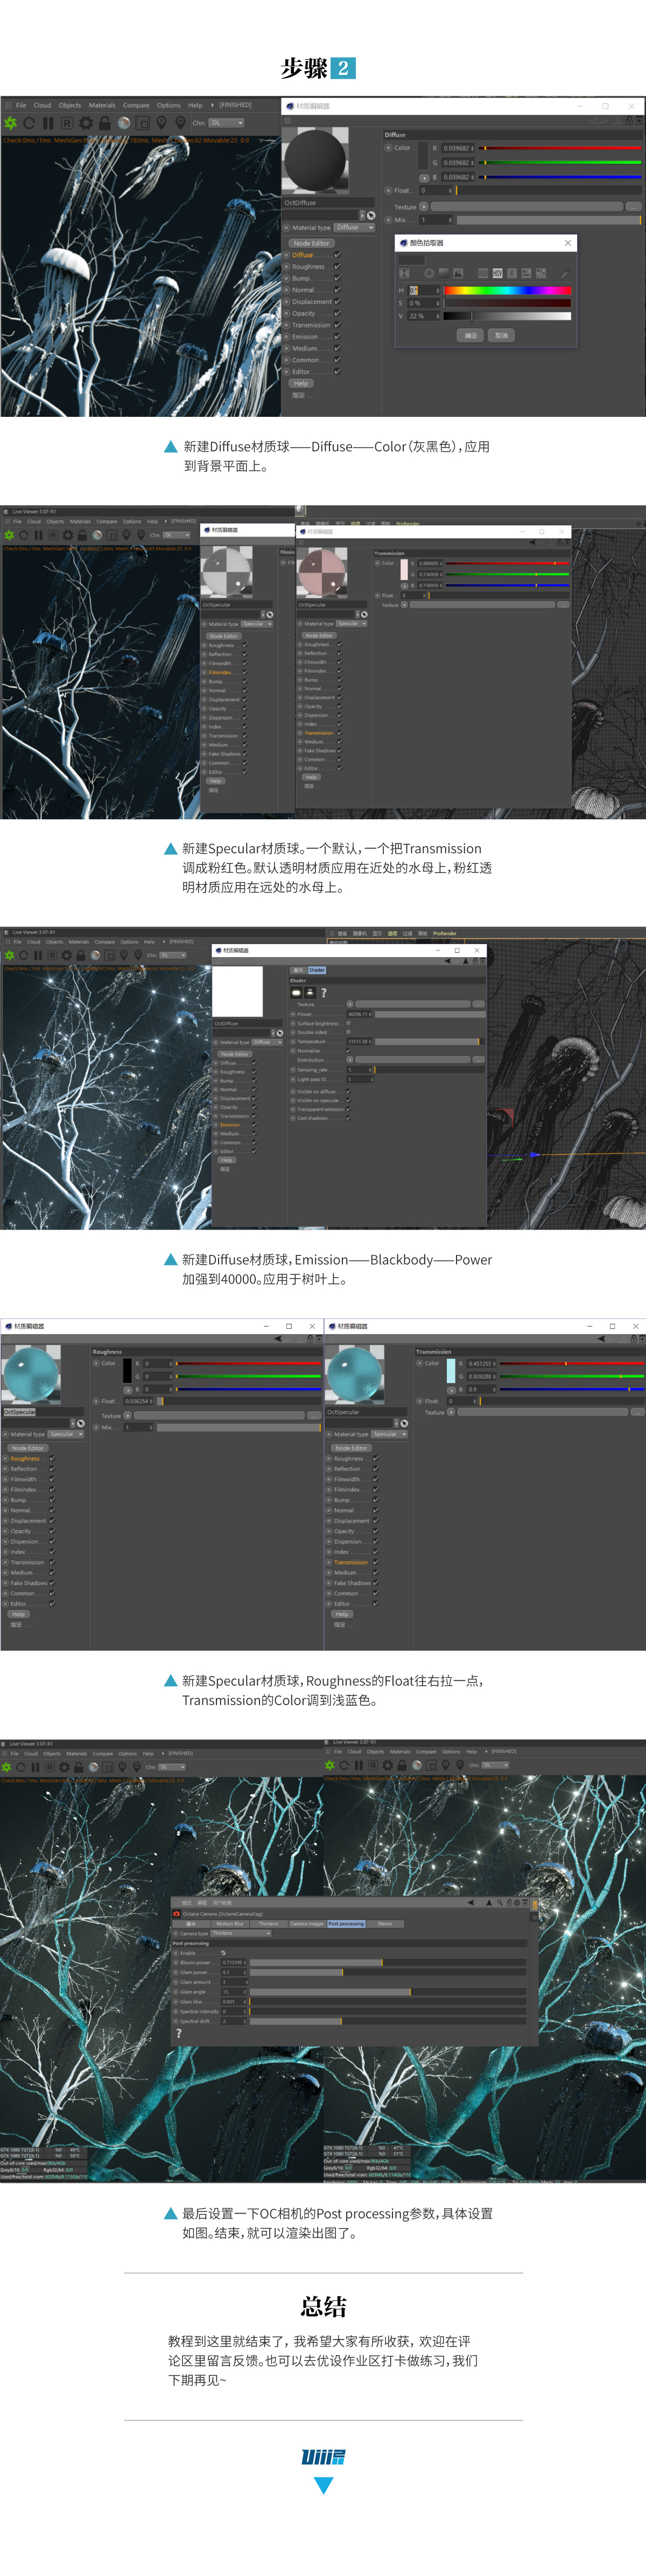
Task: Open File menu in first Live Viewer
Action: (x=20, y=105)
